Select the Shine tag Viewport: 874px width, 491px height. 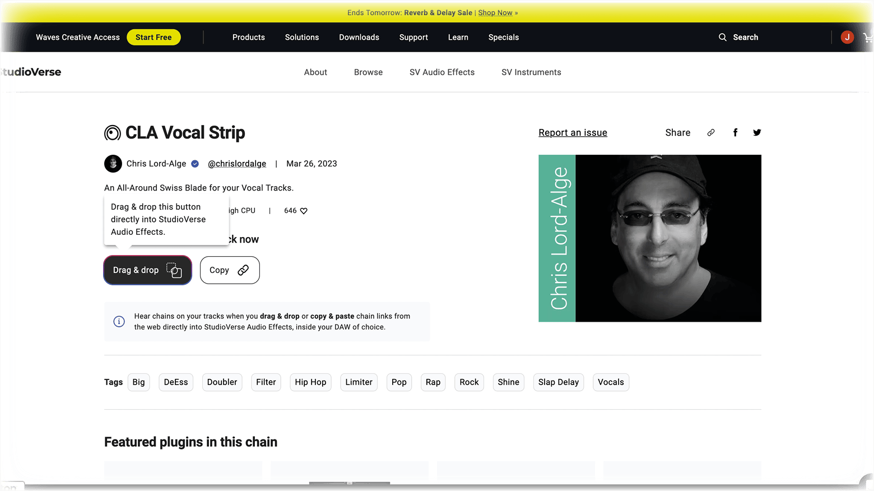click(x=509, y=382)
